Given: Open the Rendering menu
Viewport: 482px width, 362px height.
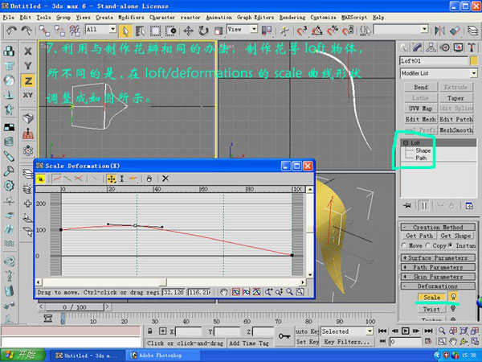Looking at the screenshot, I should [292, 18].
